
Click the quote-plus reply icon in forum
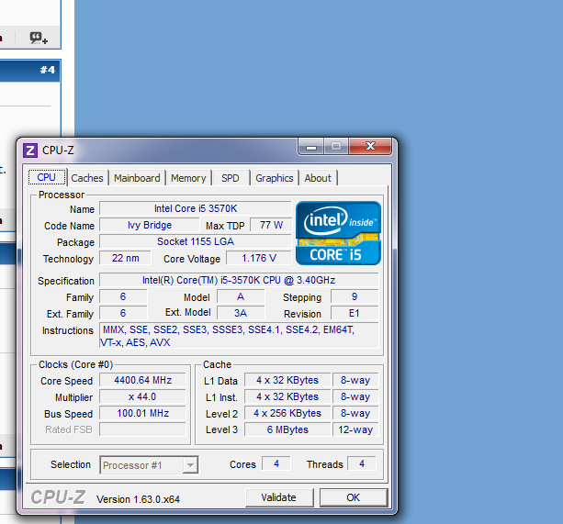(39, 38)
